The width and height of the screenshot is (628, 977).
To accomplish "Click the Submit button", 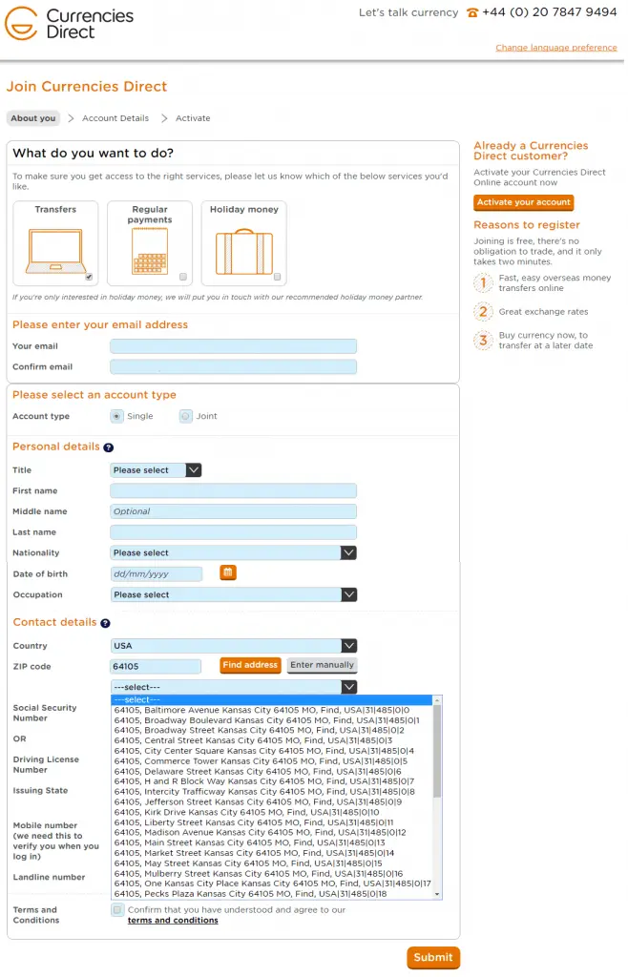I will [x=433, y=958].
